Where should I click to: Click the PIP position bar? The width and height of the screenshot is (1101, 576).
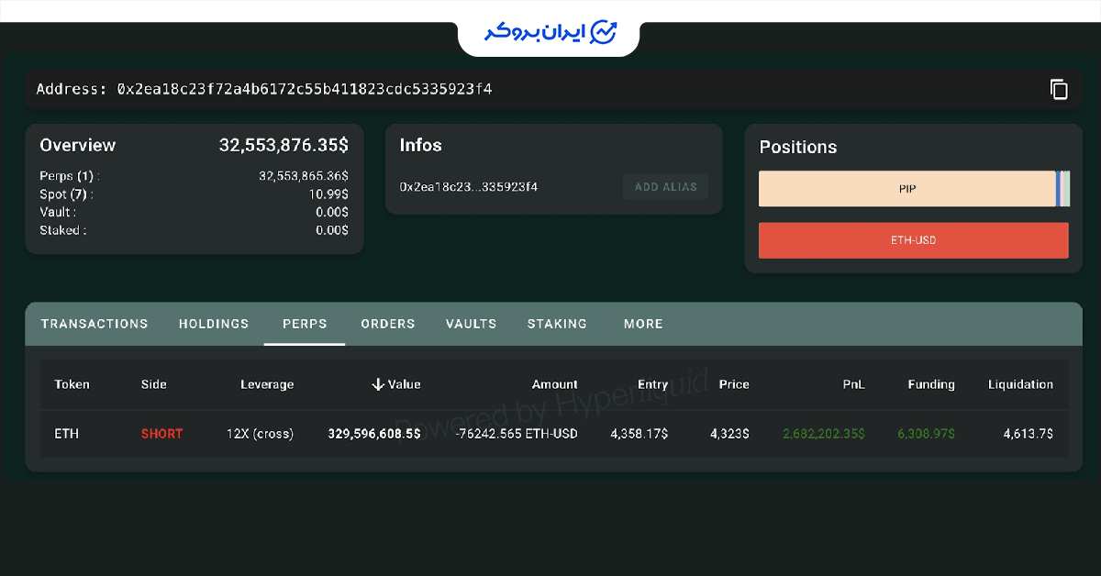906,189
